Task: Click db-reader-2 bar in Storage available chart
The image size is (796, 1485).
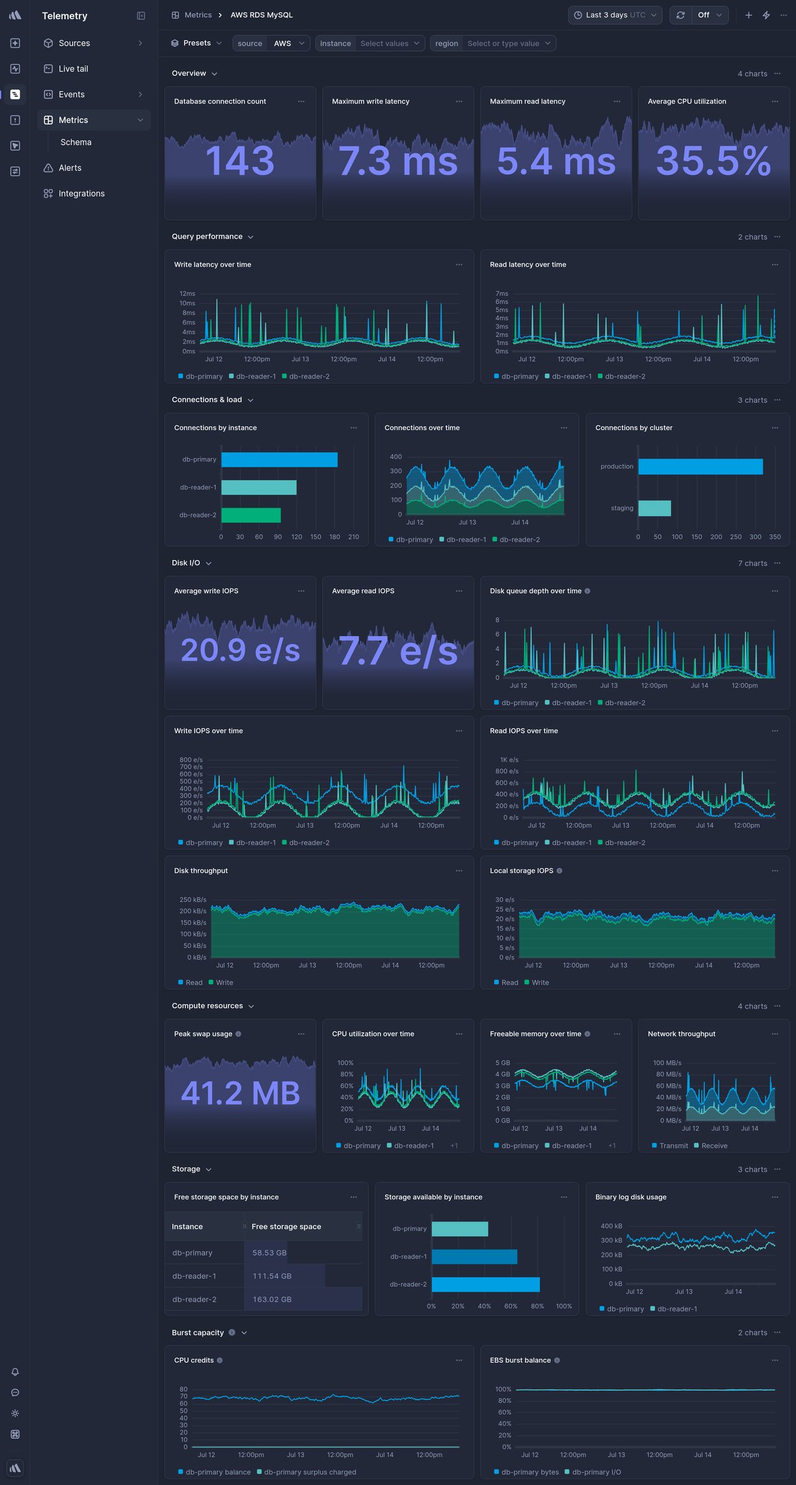Action: pos(486,1285)
